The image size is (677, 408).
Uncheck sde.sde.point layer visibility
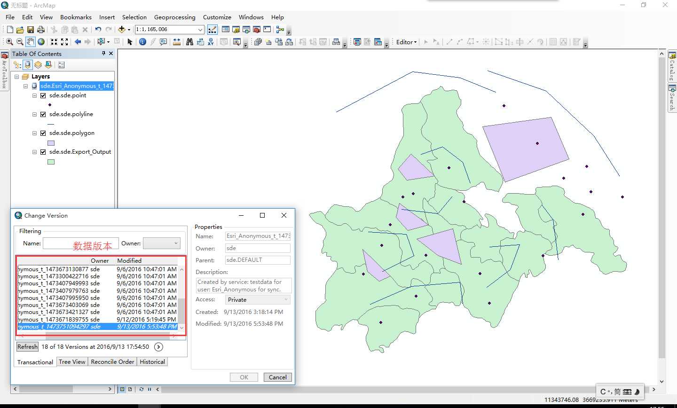click(43, 95)
